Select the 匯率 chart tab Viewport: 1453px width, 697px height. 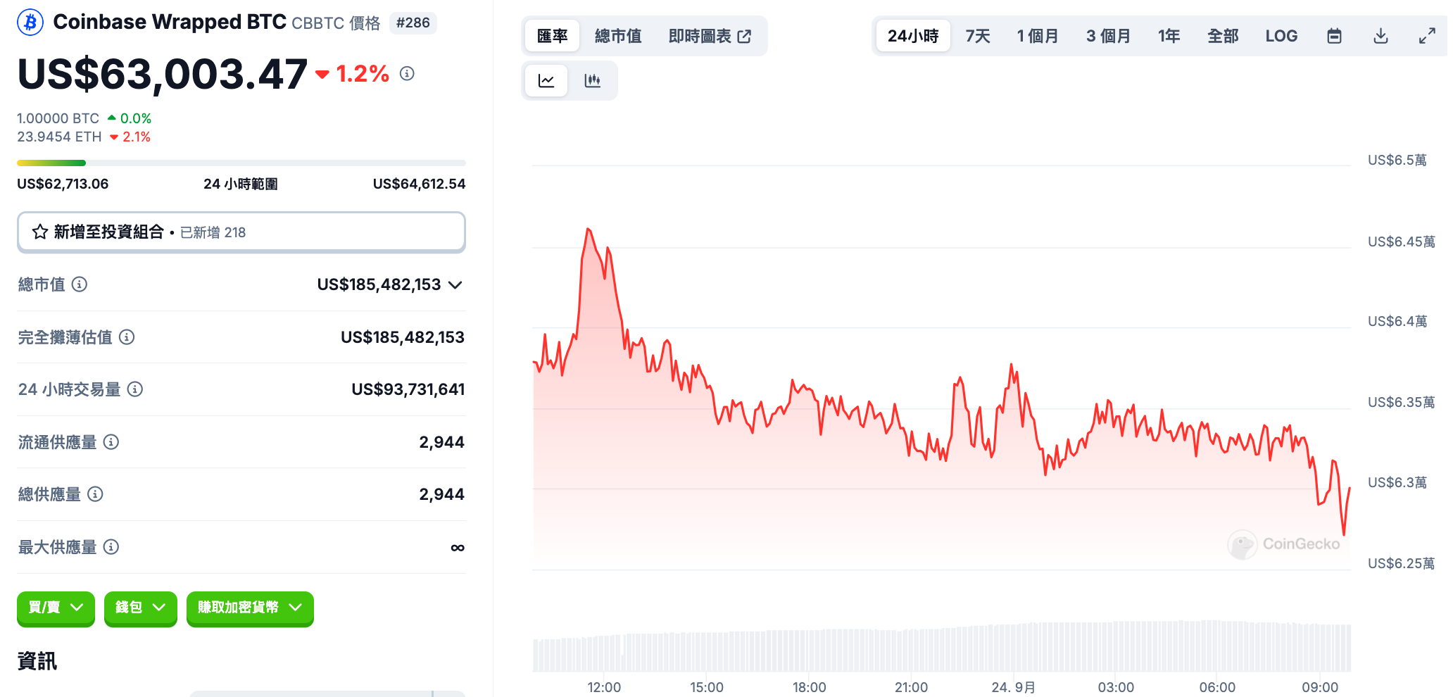pos(553,36)
